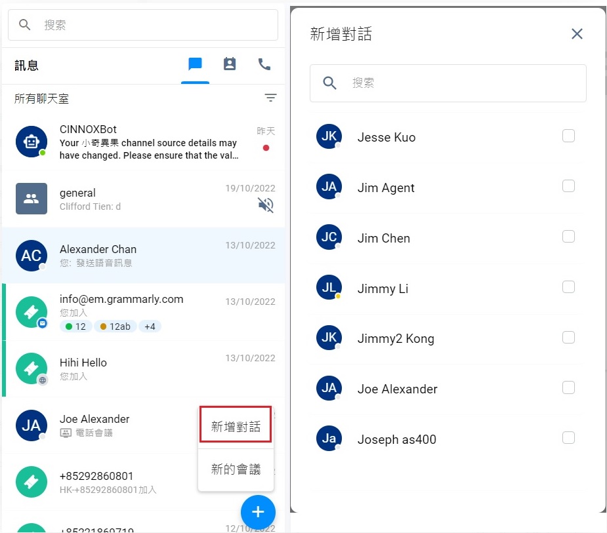Click the blue plus button
607x533 pixels.
258,512
